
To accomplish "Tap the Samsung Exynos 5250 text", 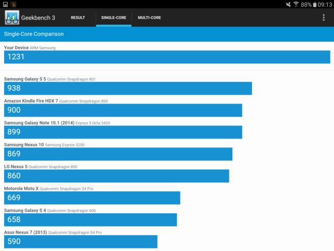I will tap(65, 145).
